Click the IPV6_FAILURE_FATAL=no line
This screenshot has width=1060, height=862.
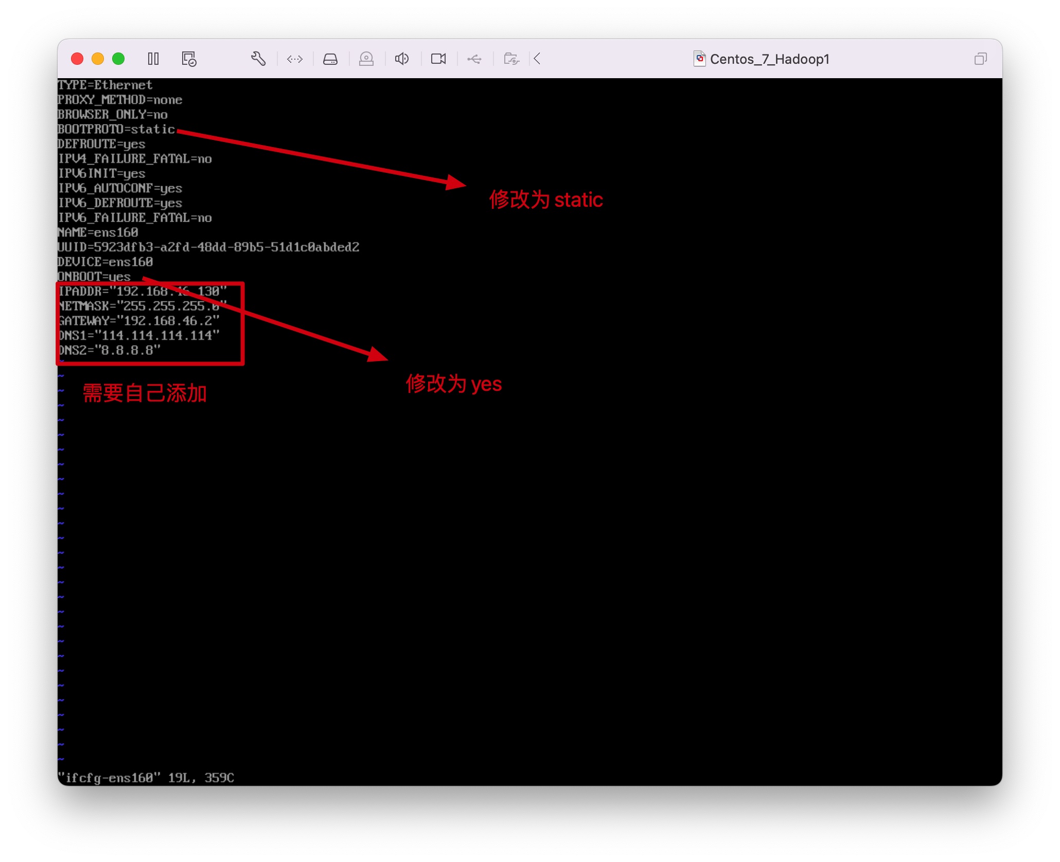pyautogui.click(x=135, y=218)
